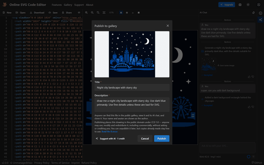Click the reset zoom magnifier icon
The width and height of the screenshot is (264, 165).
point(98,12)
